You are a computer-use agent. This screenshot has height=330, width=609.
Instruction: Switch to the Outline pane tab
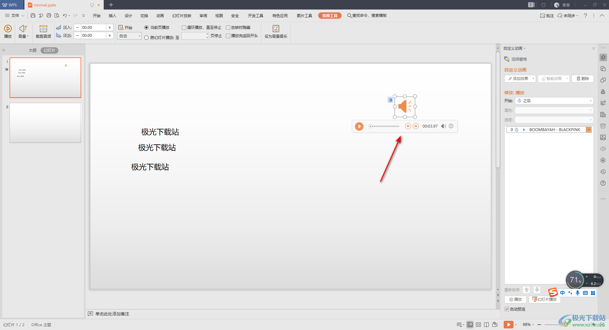pyautogui.click(x=33, y=50)
